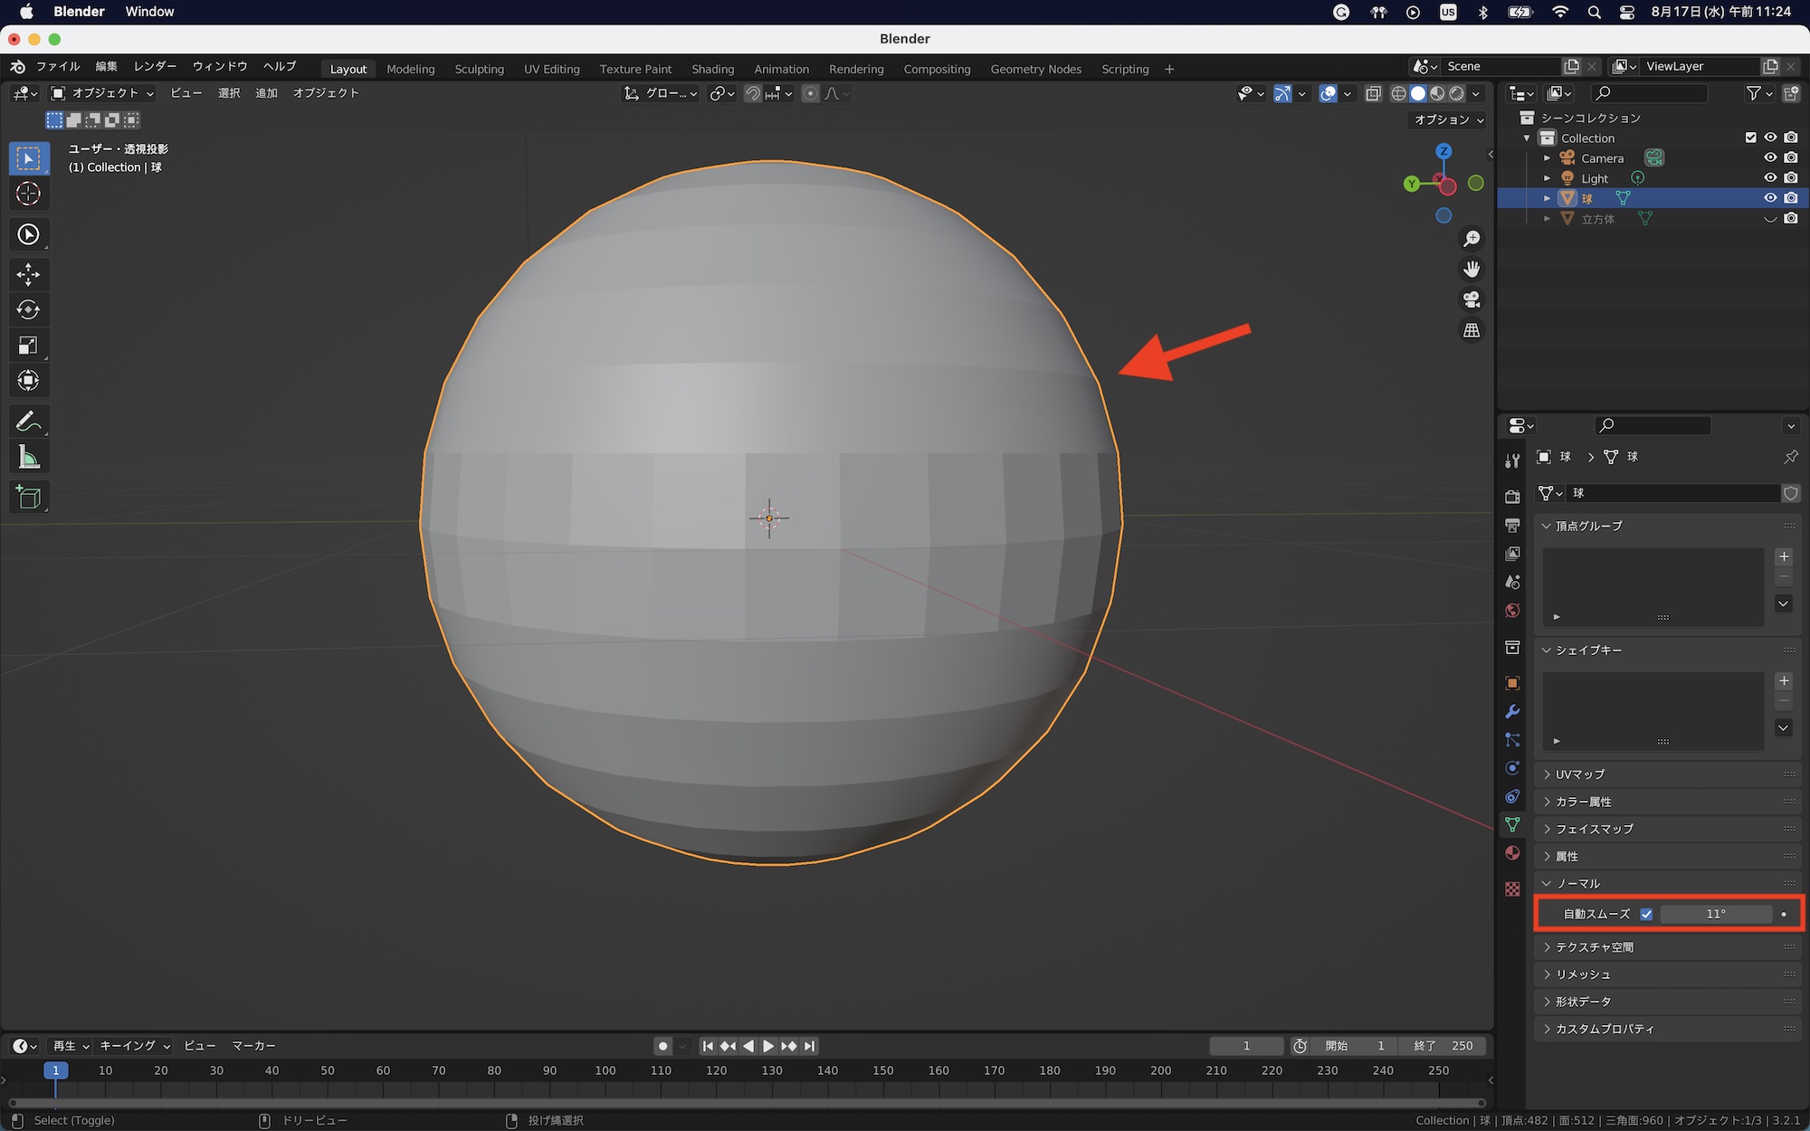Toggle Collection exclude checkbox in the outliner
The image size is (1810, 1131).
click(1750, 138)
